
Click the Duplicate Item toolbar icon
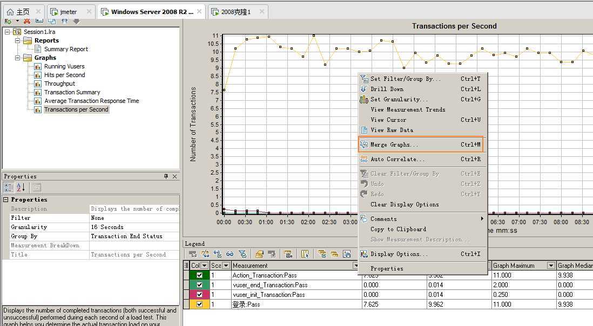click(52, 21)
